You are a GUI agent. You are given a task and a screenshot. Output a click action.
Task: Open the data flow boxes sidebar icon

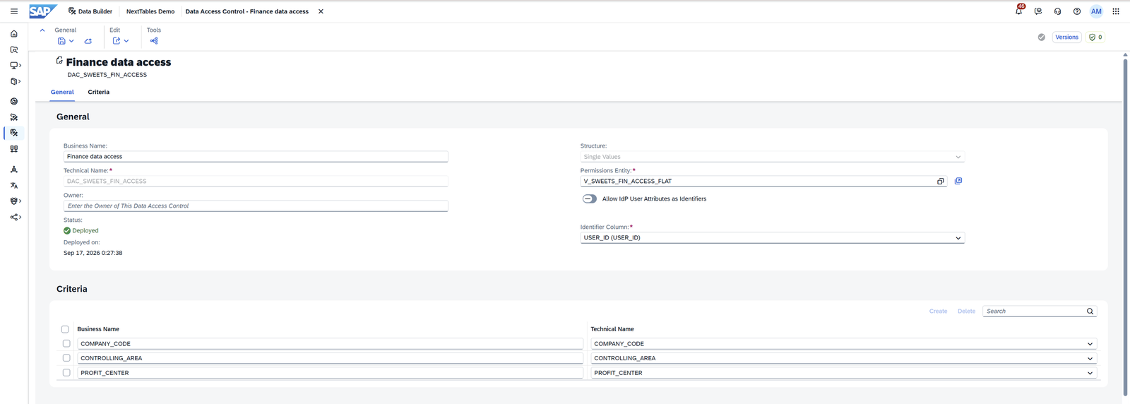tap(14, 149)
